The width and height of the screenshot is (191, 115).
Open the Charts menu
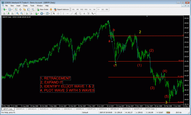(25, 6)
